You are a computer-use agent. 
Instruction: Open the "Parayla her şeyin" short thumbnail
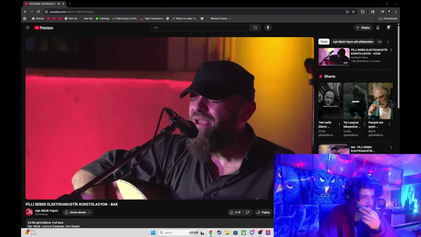click(x=381, y=101)
